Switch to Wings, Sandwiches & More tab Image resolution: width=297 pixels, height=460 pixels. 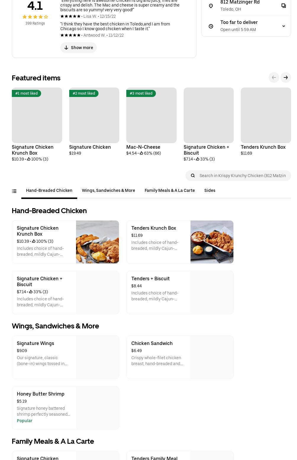(108, 191)
